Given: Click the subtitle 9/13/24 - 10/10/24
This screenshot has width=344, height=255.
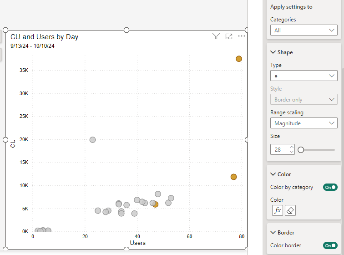Looking at the screenshot, I should point(32,46).
